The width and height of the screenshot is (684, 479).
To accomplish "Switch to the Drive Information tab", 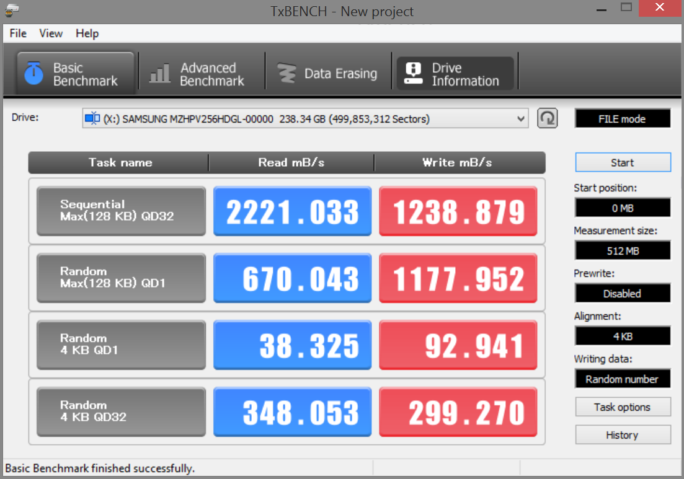I will coord(455,73).
